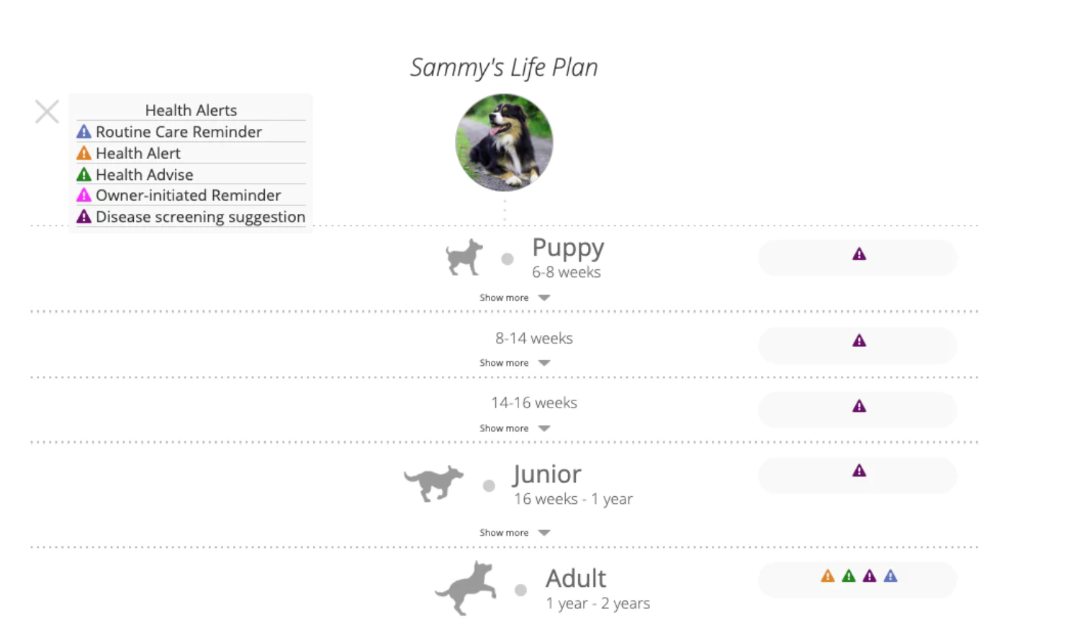Expand Show more under Puppy 6-8 weeks
The image size is (1074, 625).
(x=514, y=297)
